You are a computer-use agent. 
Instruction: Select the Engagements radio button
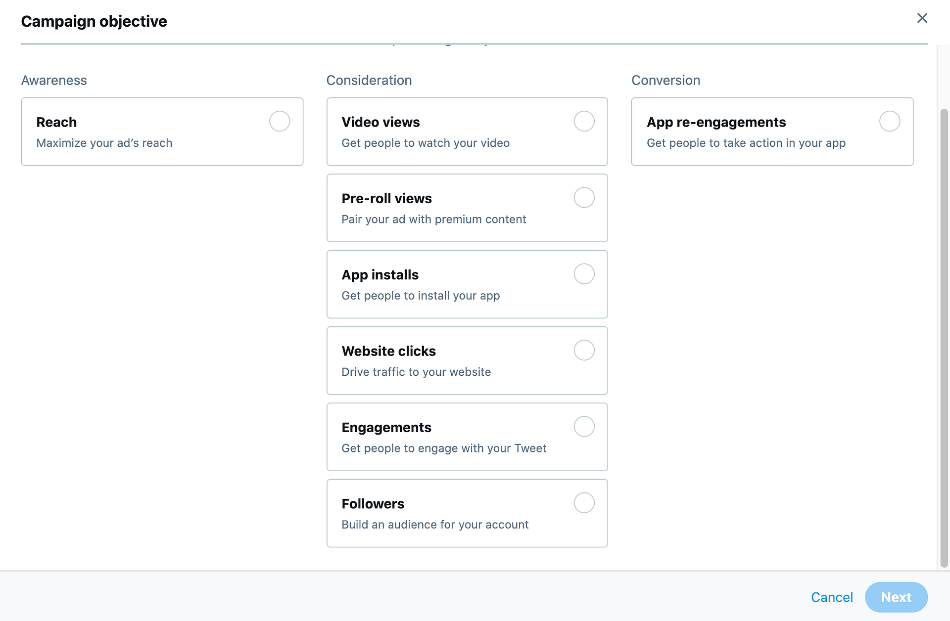coord(584,426)
